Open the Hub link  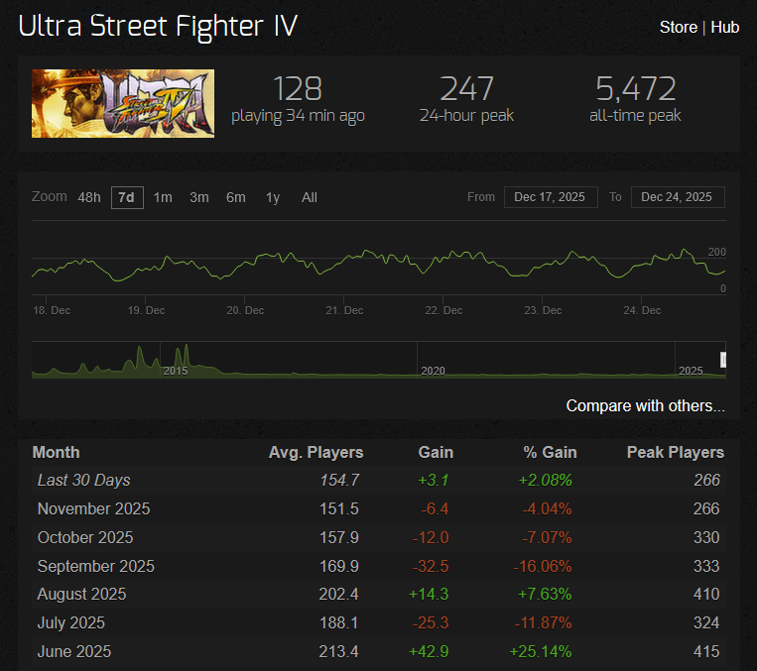tap(724, 27)
